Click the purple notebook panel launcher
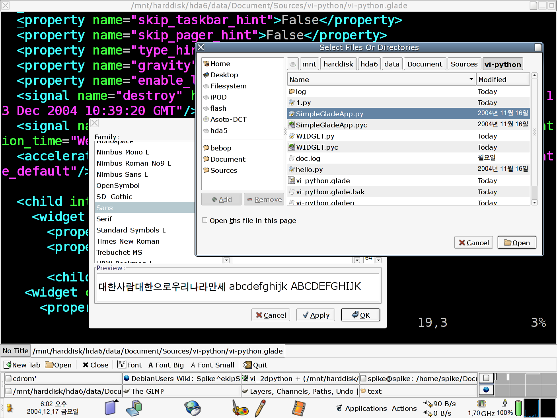 111,408
